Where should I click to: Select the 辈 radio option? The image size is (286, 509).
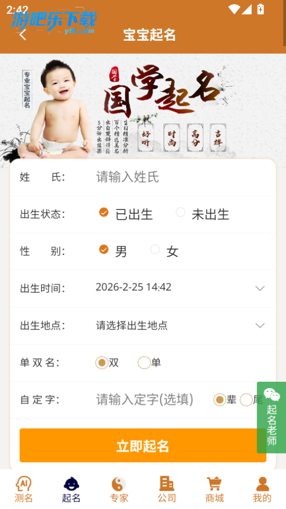[x=219, y=400]
